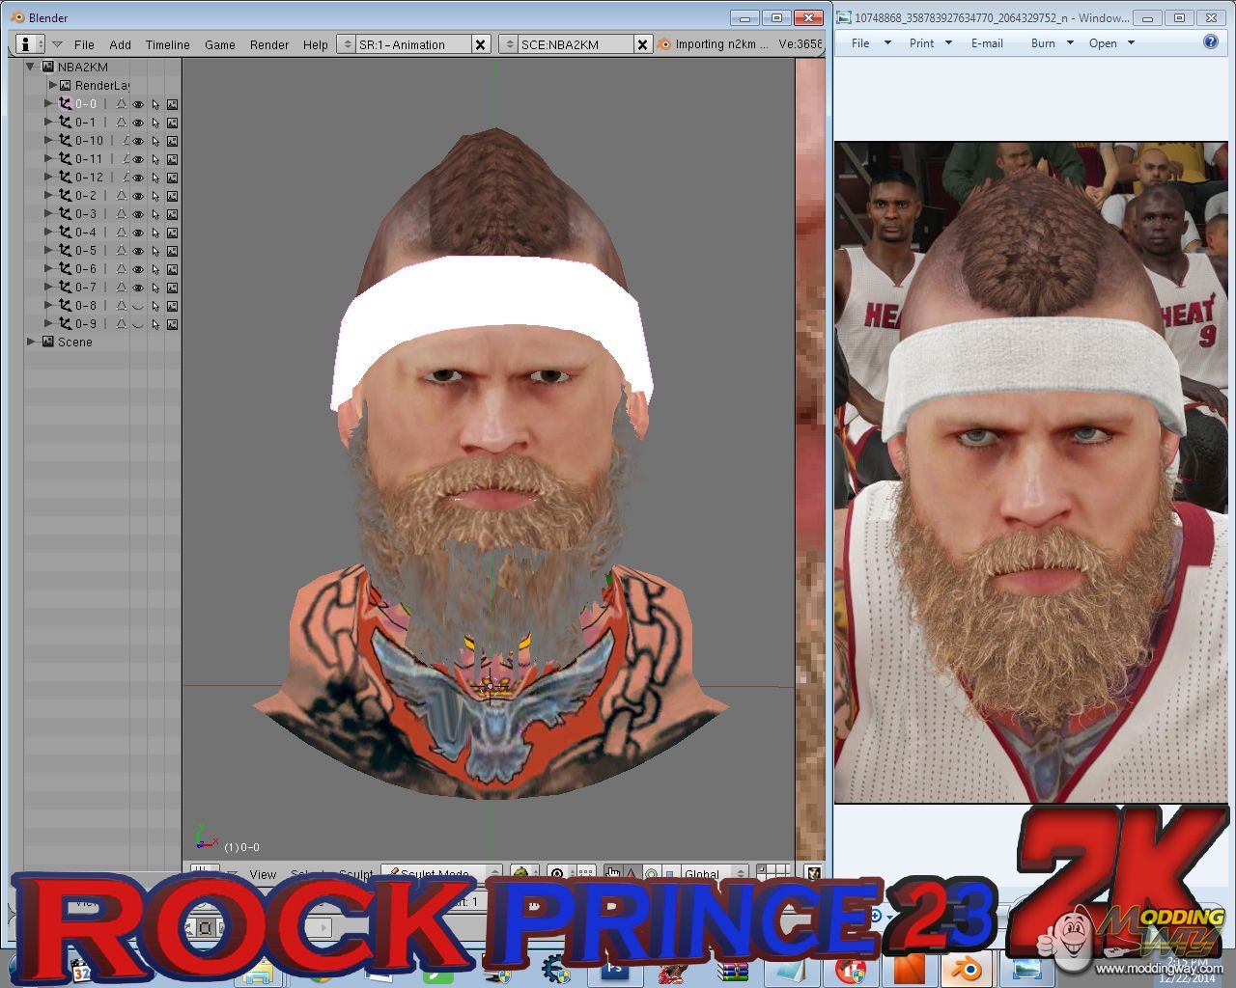Toggle selectability arrow for object 0-3
The width and height of the screenshot is (1236, 988).
155,214
